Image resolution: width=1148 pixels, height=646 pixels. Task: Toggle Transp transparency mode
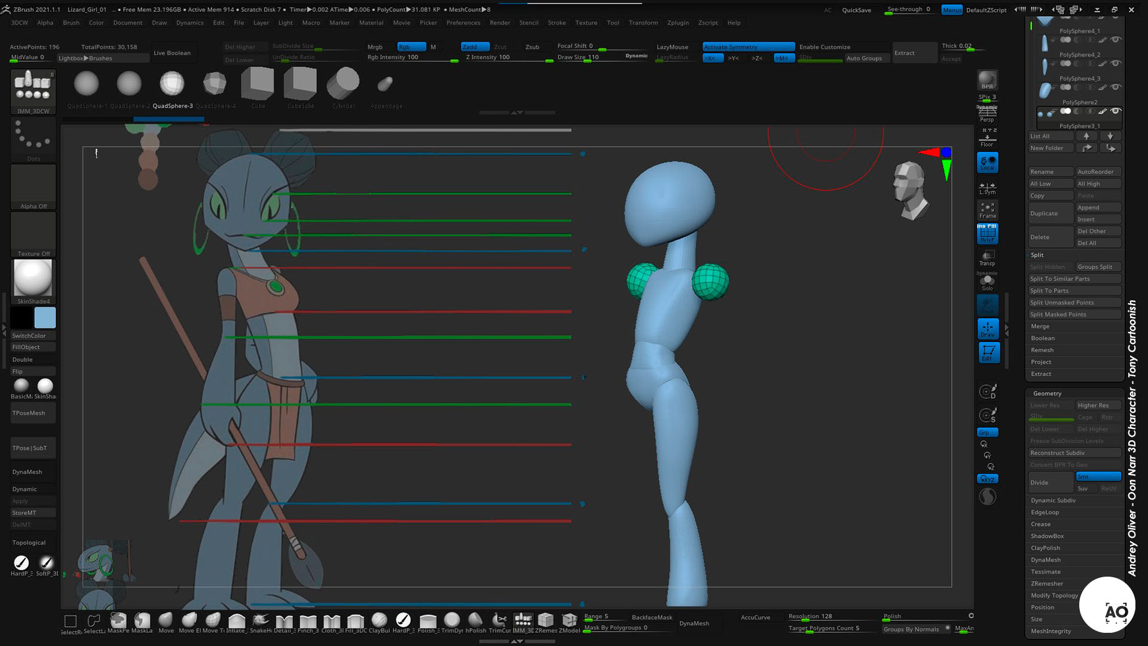pyautogui.click(x=987, y=258)
